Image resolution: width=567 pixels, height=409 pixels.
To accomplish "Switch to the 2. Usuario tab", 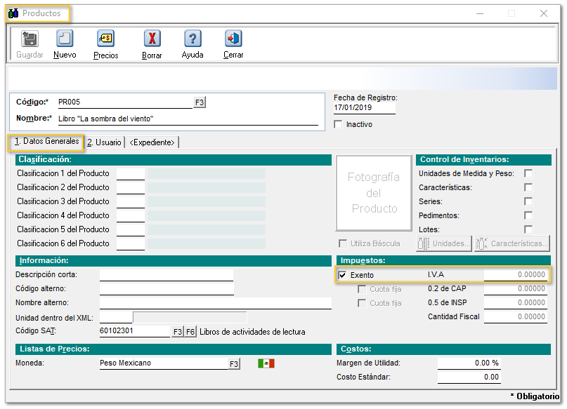I will (x=104, y=142).
